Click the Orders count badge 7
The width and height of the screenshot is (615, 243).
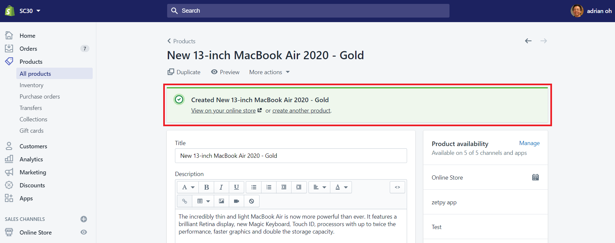click(x=85, y=48)
